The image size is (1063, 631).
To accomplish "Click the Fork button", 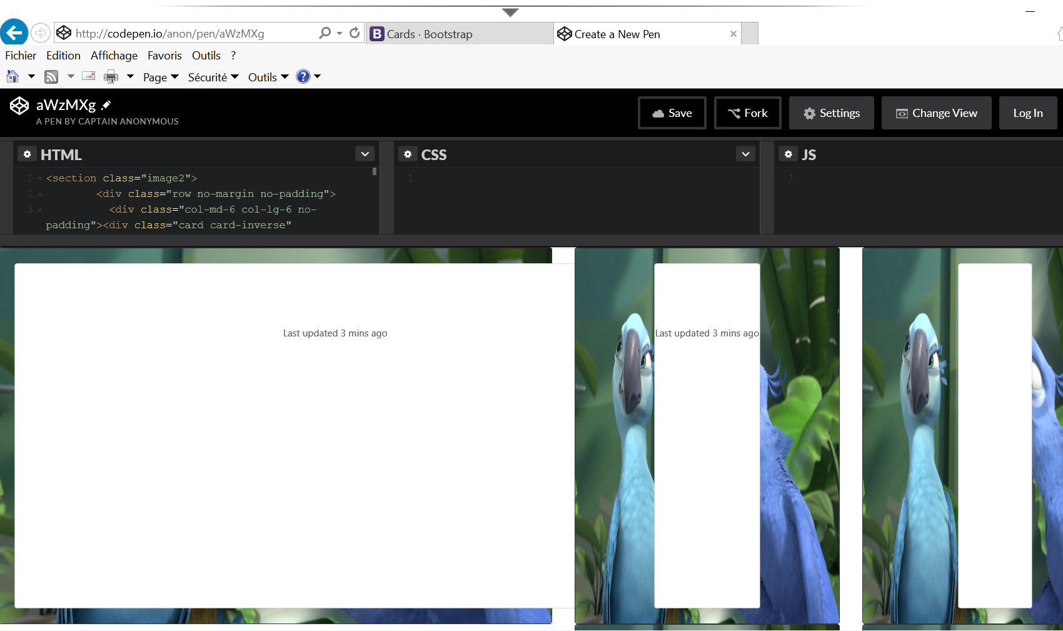I will 748,113.
